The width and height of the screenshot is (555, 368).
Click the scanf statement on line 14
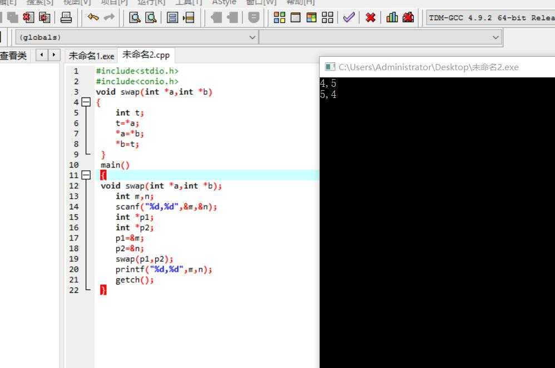[x=166, y=207]
